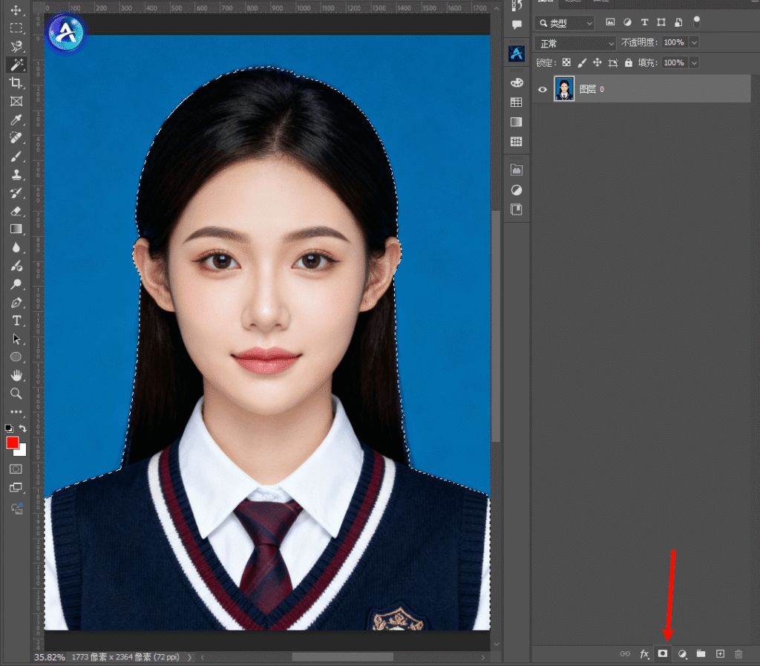The height and width of the screenshot is (666, 760).
Task: Click the Add layer mask icon
Action: (x=663, y=654)
